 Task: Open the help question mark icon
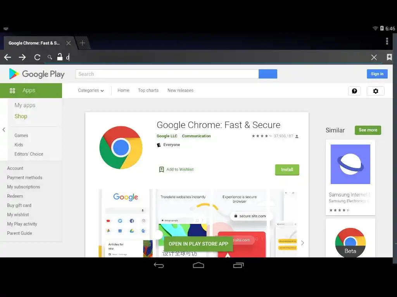354,91
